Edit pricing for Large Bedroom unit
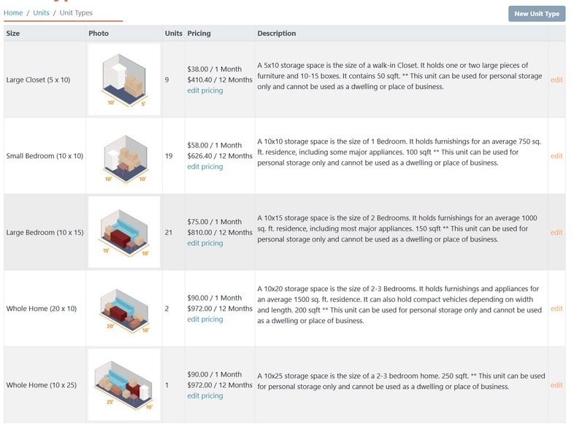The width and height of the screenshot is (574, 429). coord(204,243)
